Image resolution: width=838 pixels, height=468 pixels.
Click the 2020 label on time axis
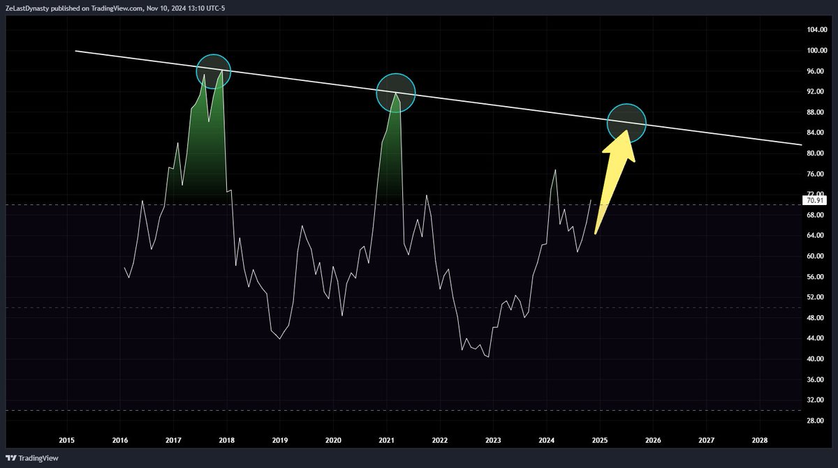point(333,440)
